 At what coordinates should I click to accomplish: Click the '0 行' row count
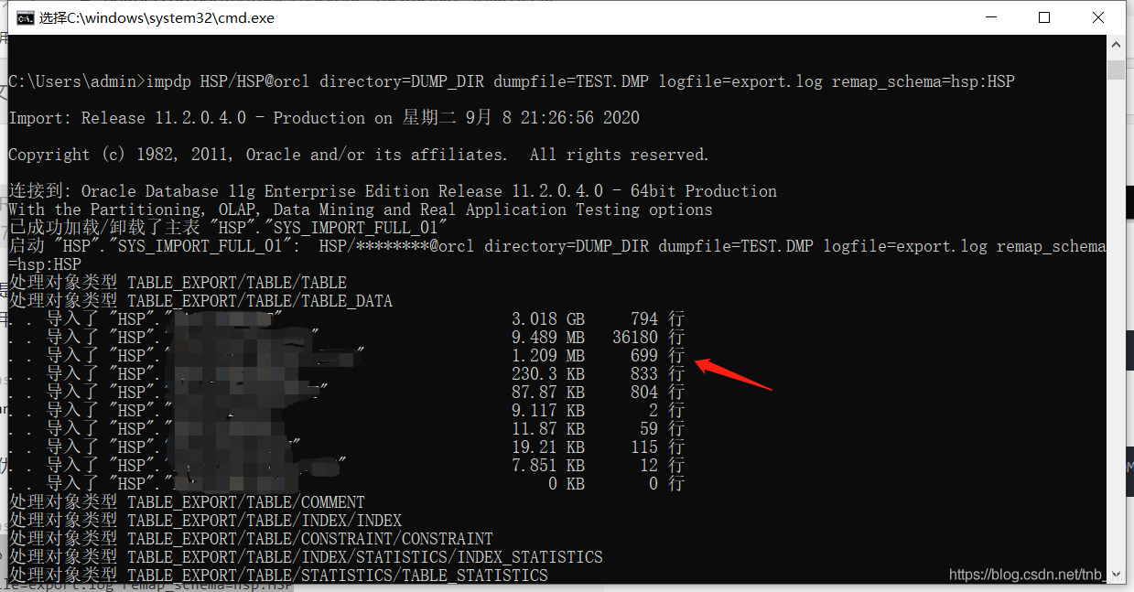666,484
